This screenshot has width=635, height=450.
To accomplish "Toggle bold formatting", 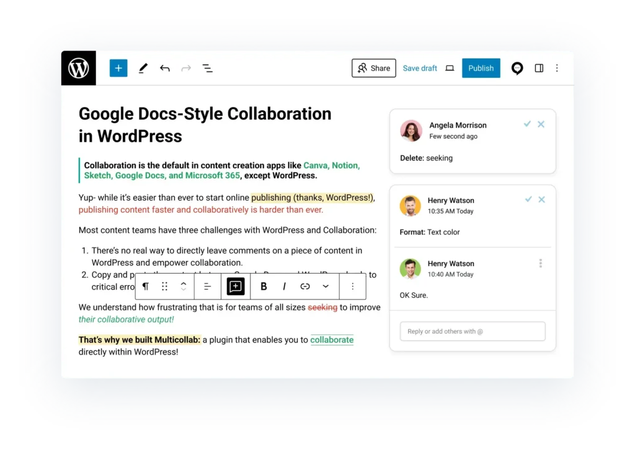I will 264,286.
